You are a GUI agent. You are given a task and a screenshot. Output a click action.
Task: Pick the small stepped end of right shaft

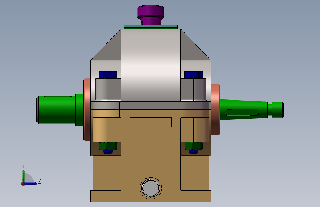point(278,110)
